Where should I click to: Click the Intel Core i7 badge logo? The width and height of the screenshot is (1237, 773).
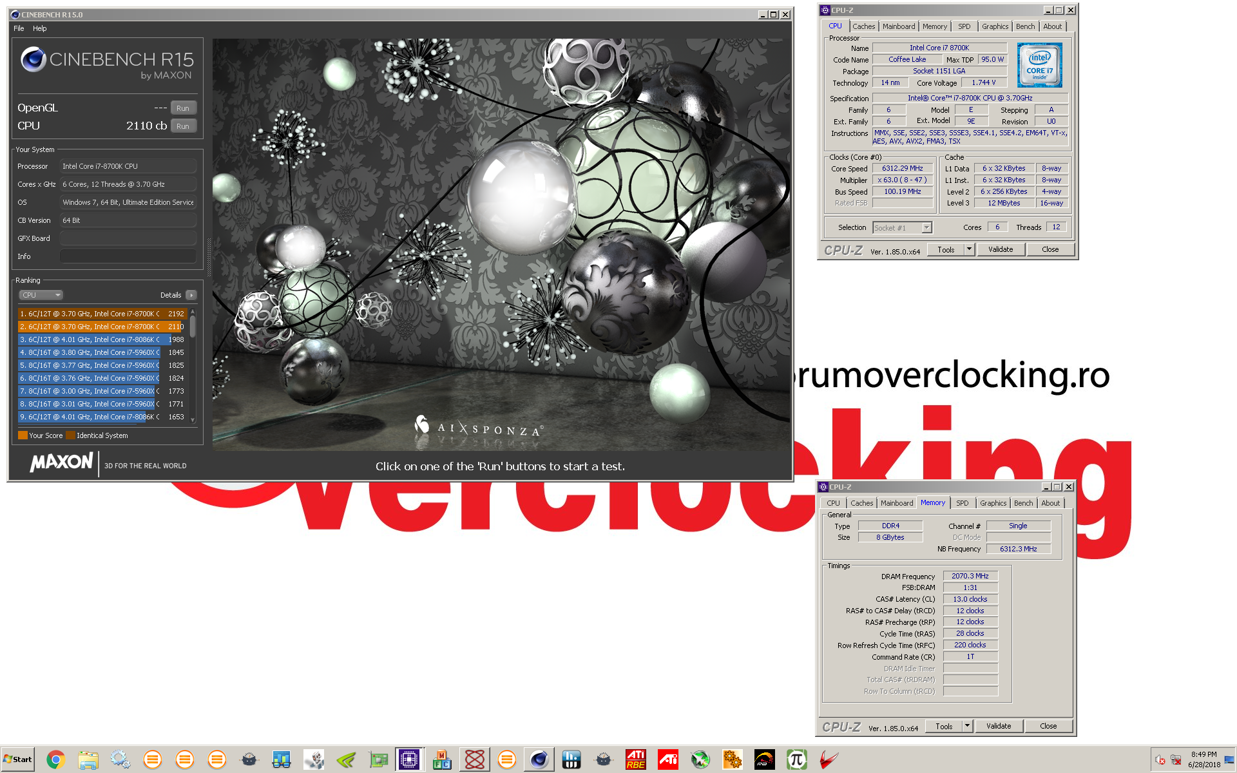(x=1039, y=65)
